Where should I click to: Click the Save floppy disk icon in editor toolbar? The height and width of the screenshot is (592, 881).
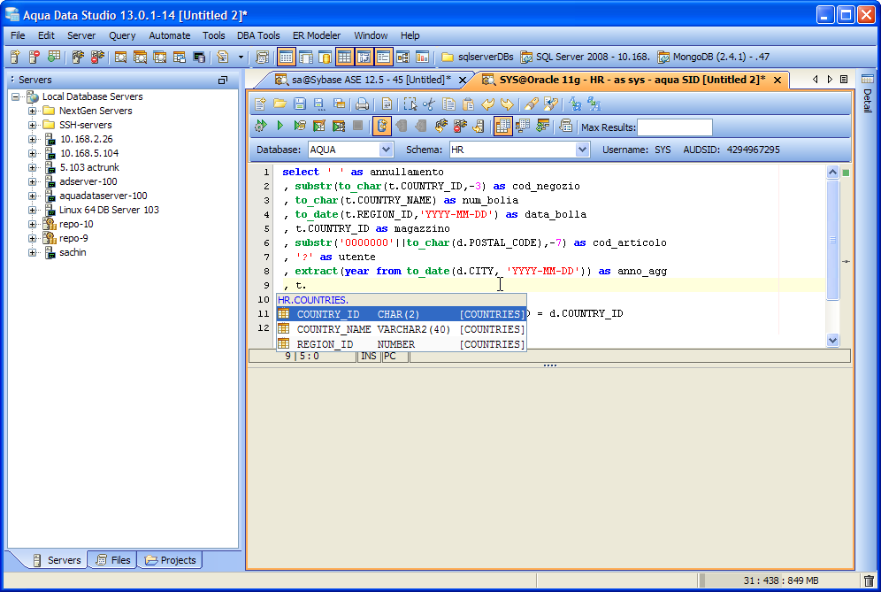click(x=299, y=104)
